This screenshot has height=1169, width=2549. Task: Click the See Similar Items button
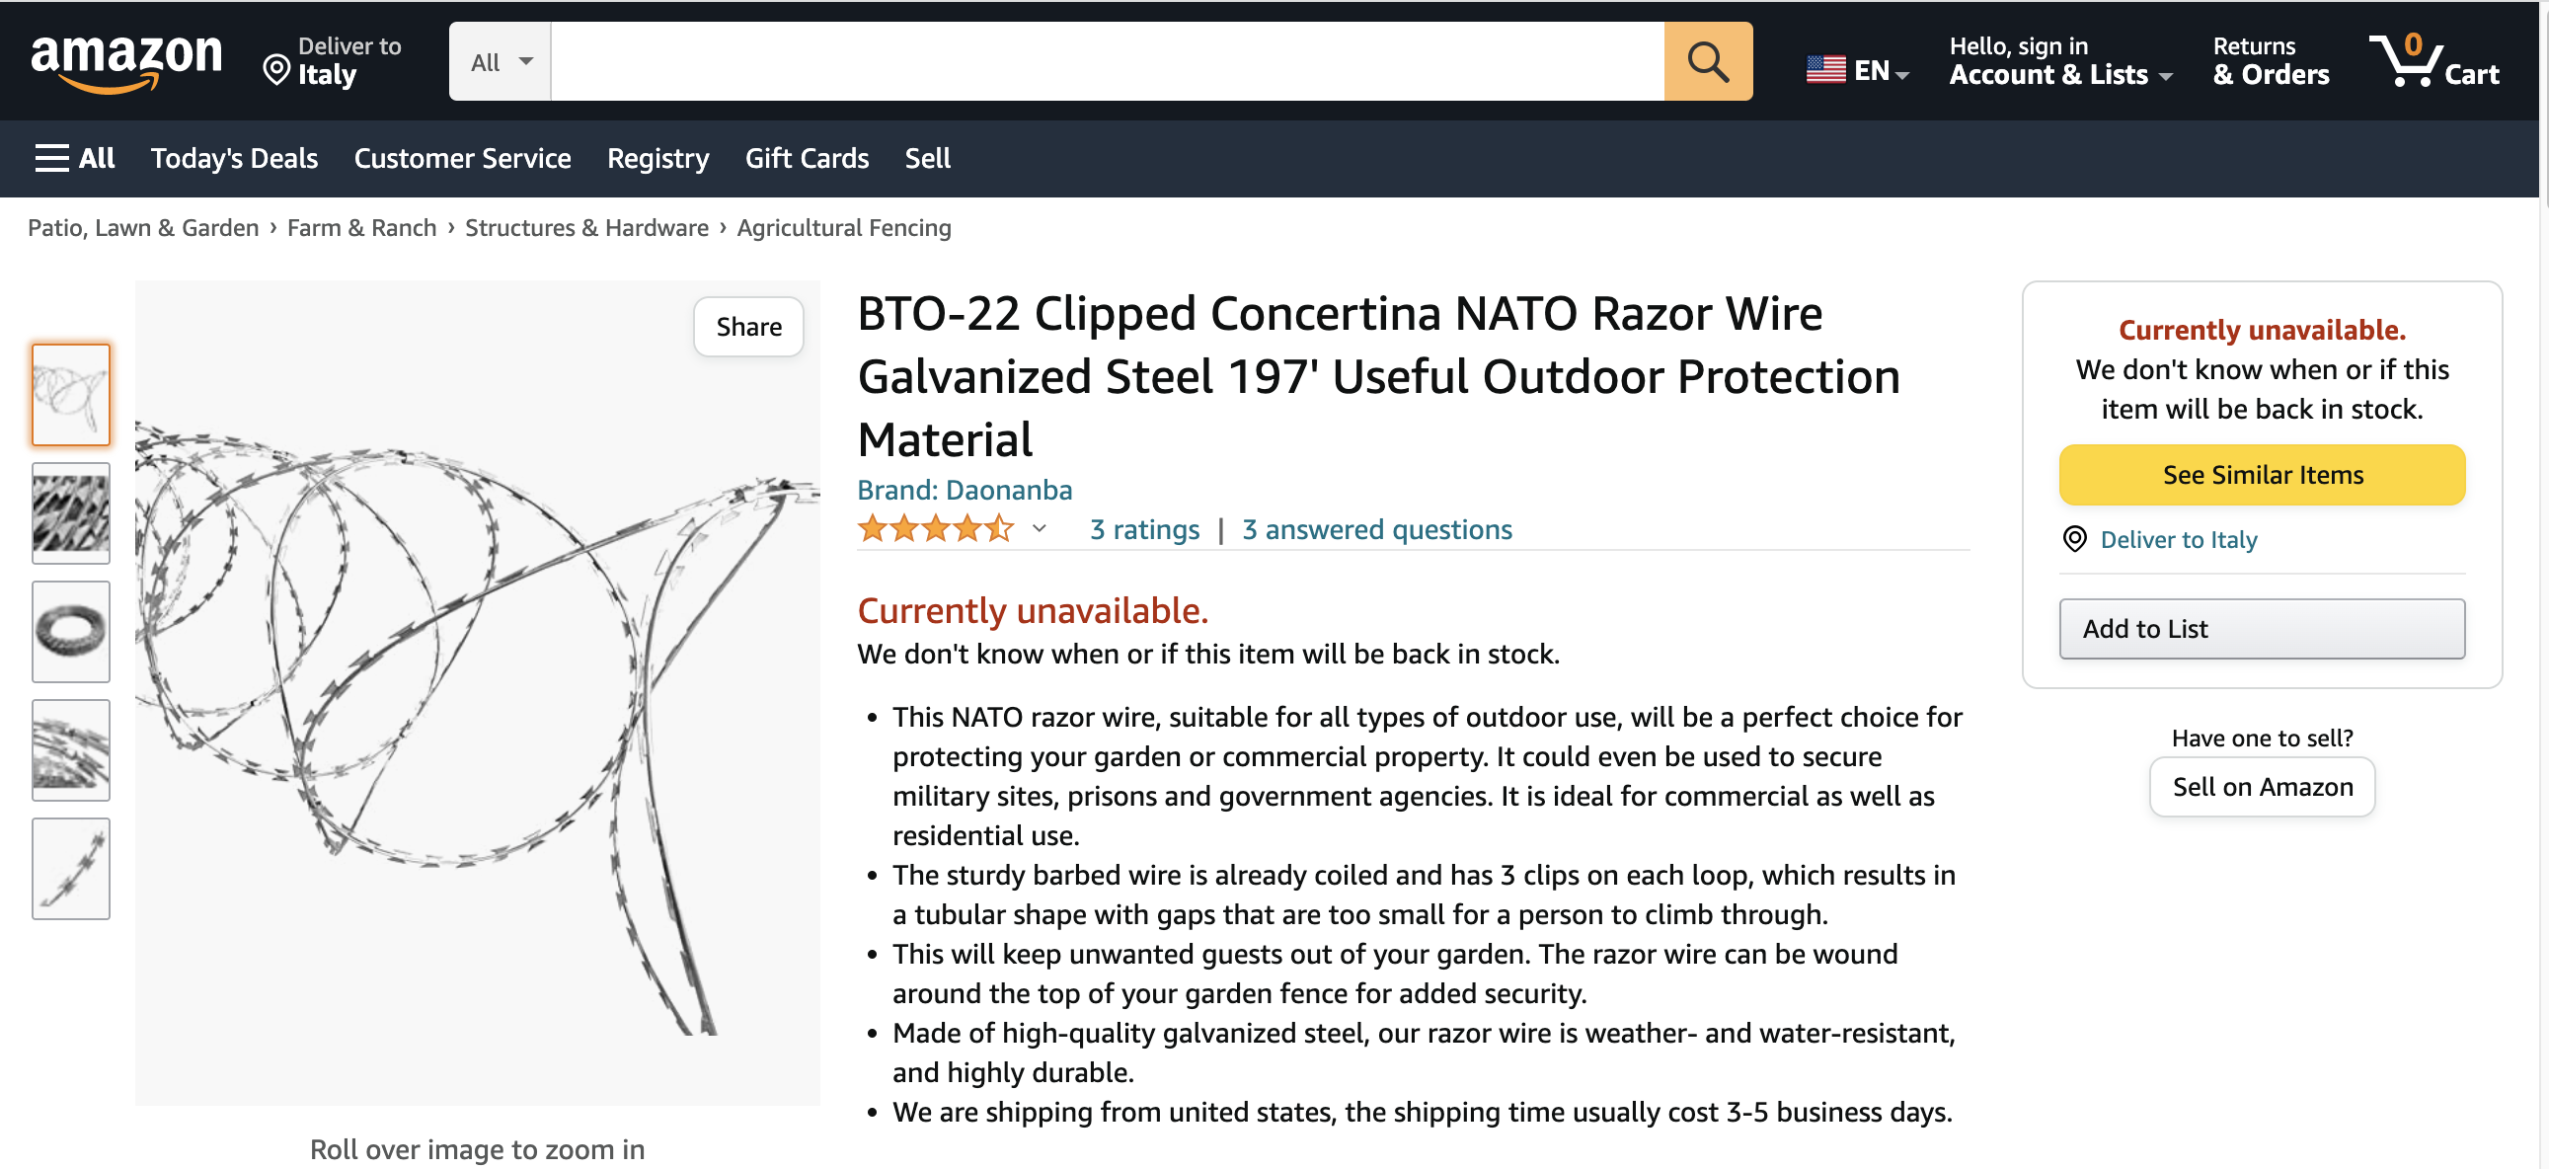tap(2262, 475)
